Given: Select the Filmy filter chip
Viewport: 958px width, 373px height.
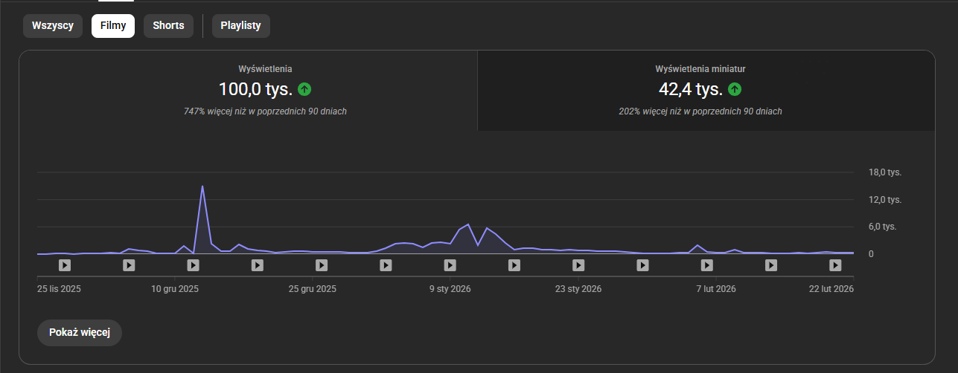Looking at the screenshot, I should (x=113, y=25).
